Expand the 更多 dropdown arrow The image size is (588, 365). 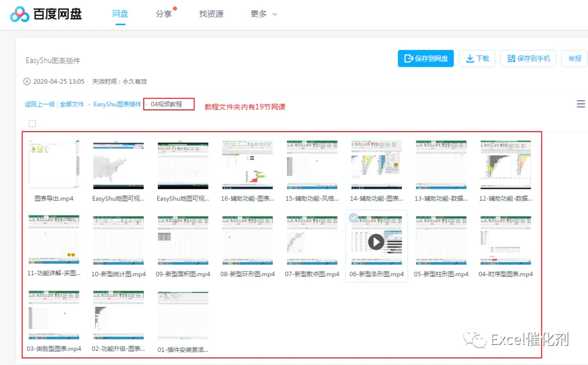tap(275, 15)
